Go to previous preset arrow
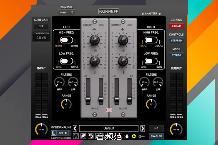Screen dimensions: 218x145 click(x=75, y=128)
